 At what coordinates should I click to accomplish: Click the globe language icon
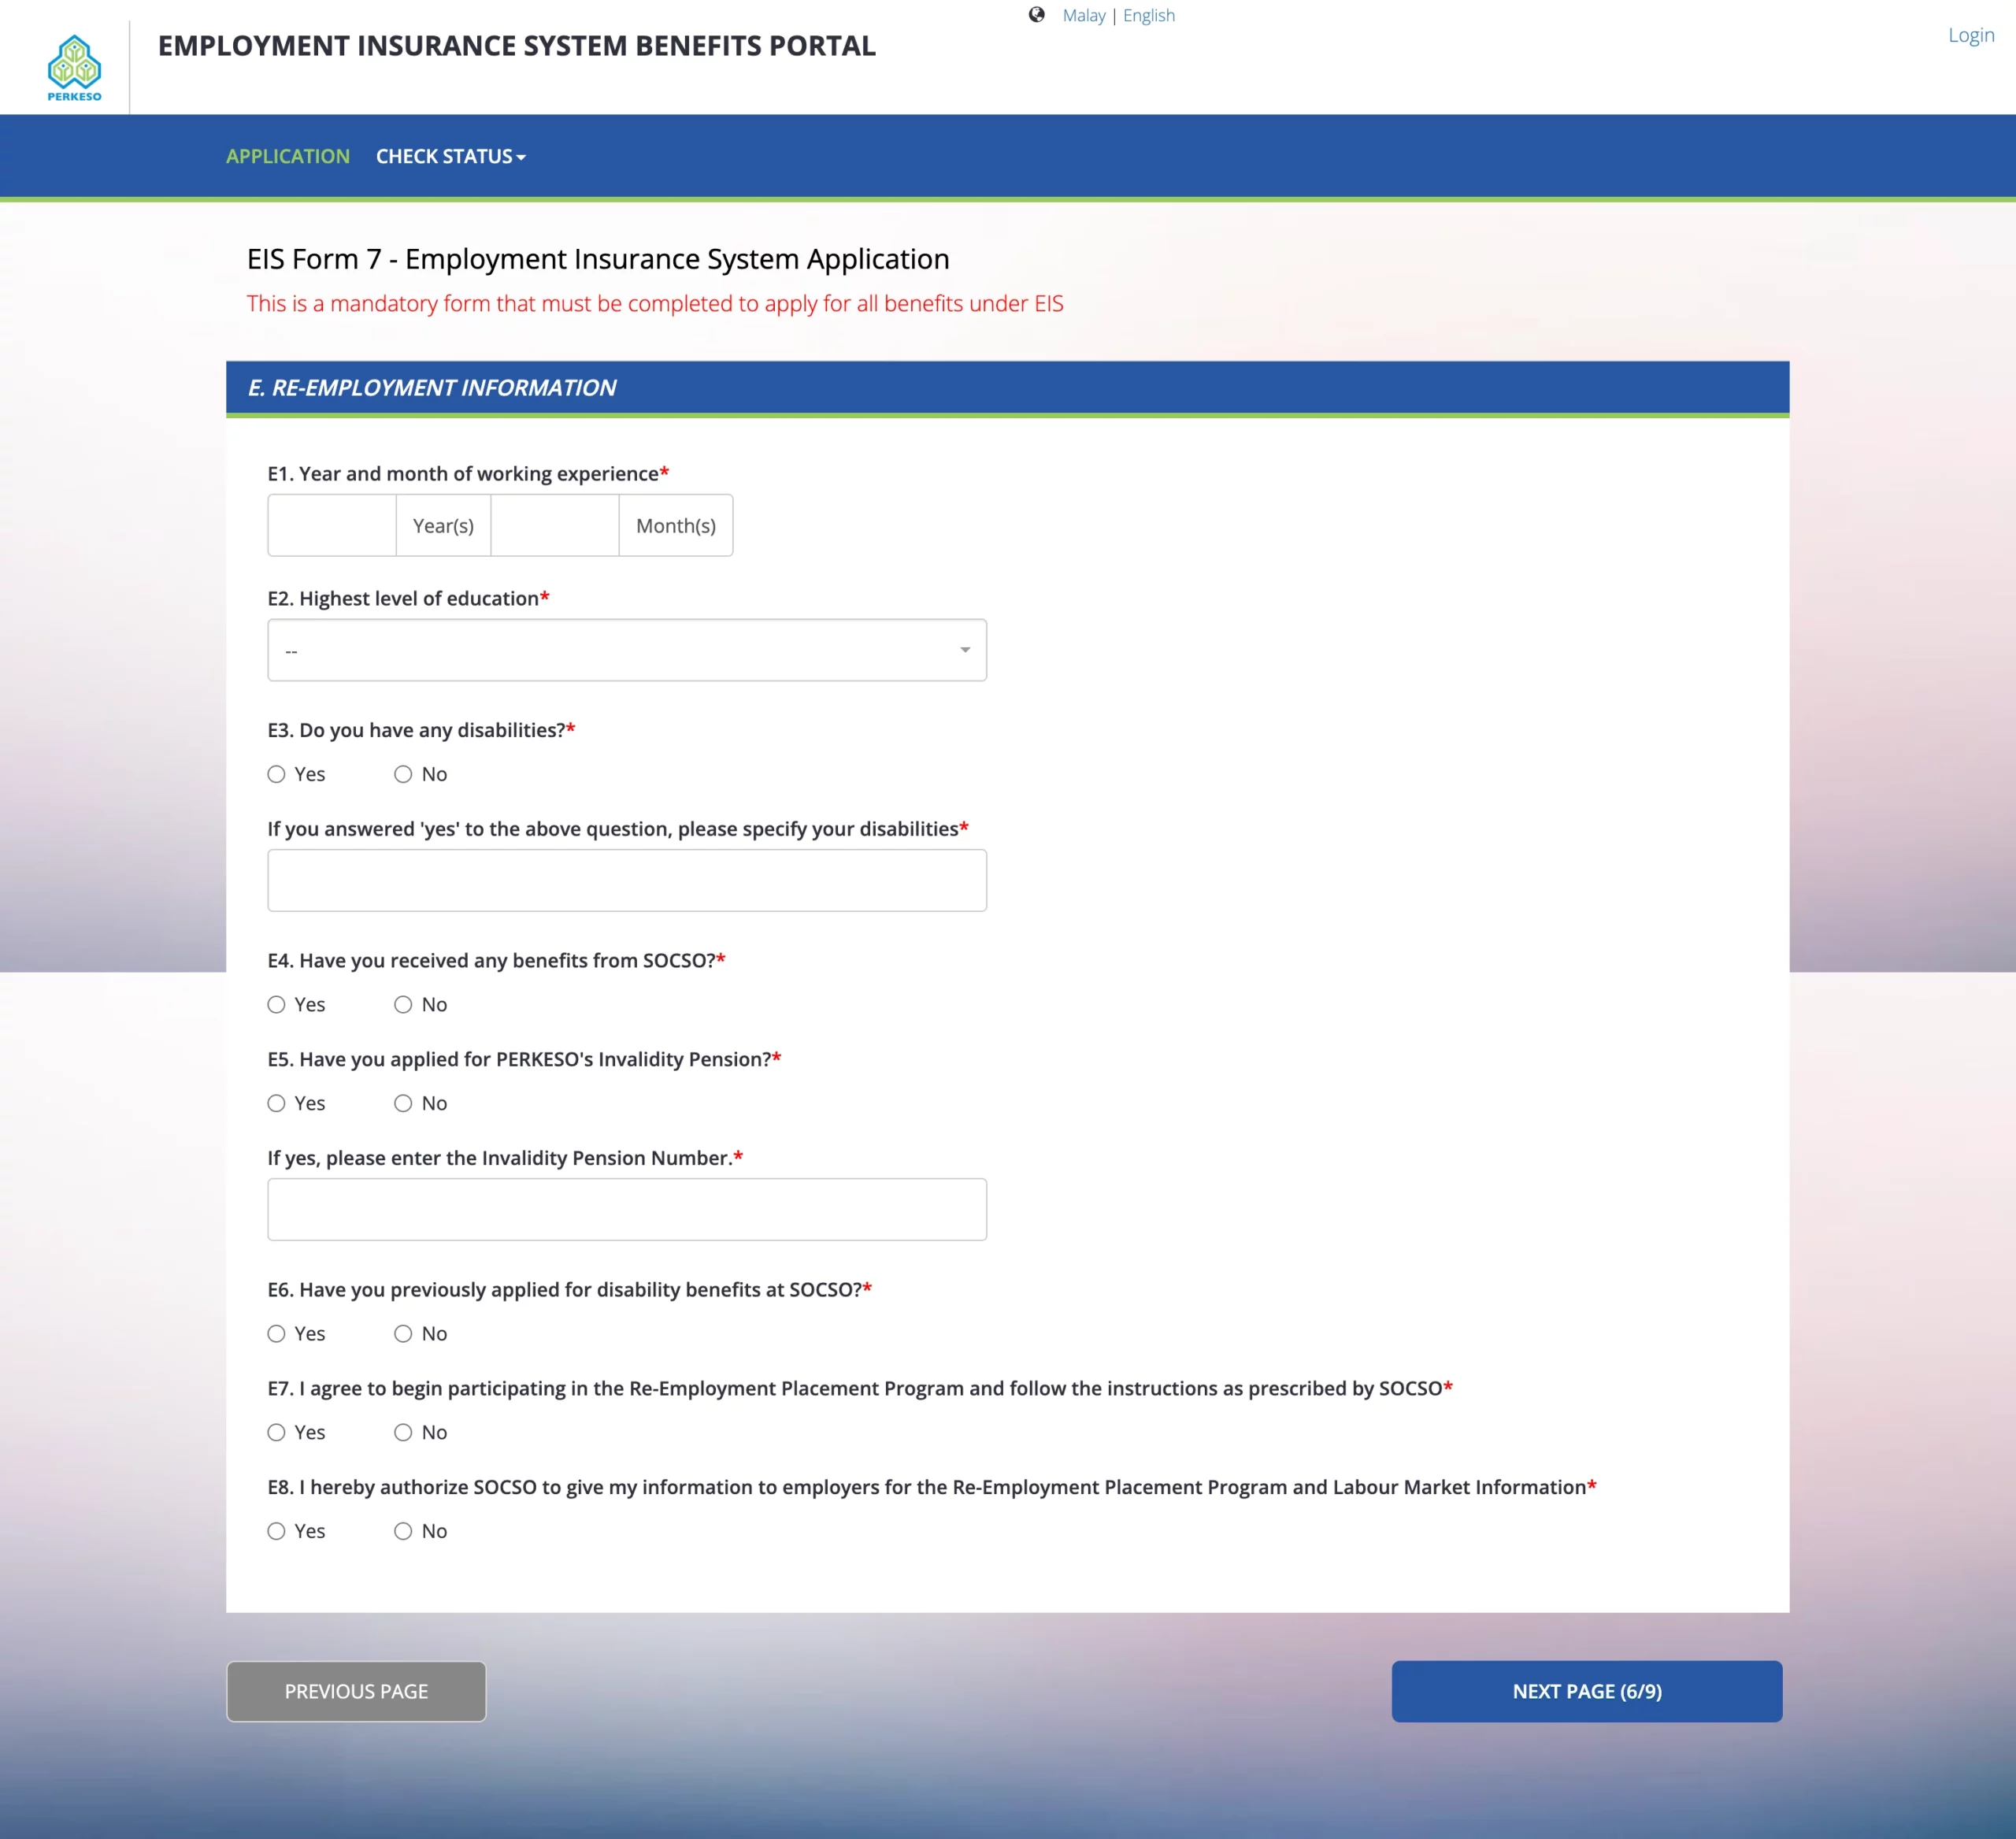[x=1036, y=15]
